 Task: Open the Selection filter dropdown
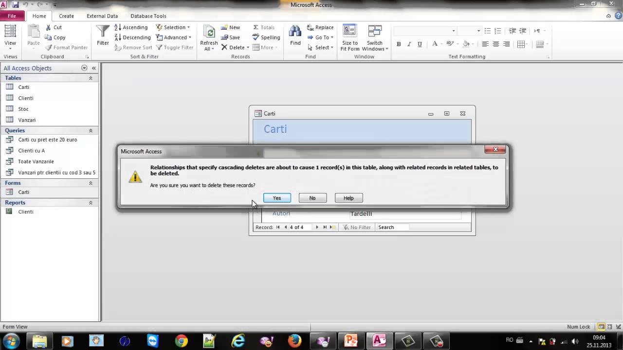[x=173, y=27]
